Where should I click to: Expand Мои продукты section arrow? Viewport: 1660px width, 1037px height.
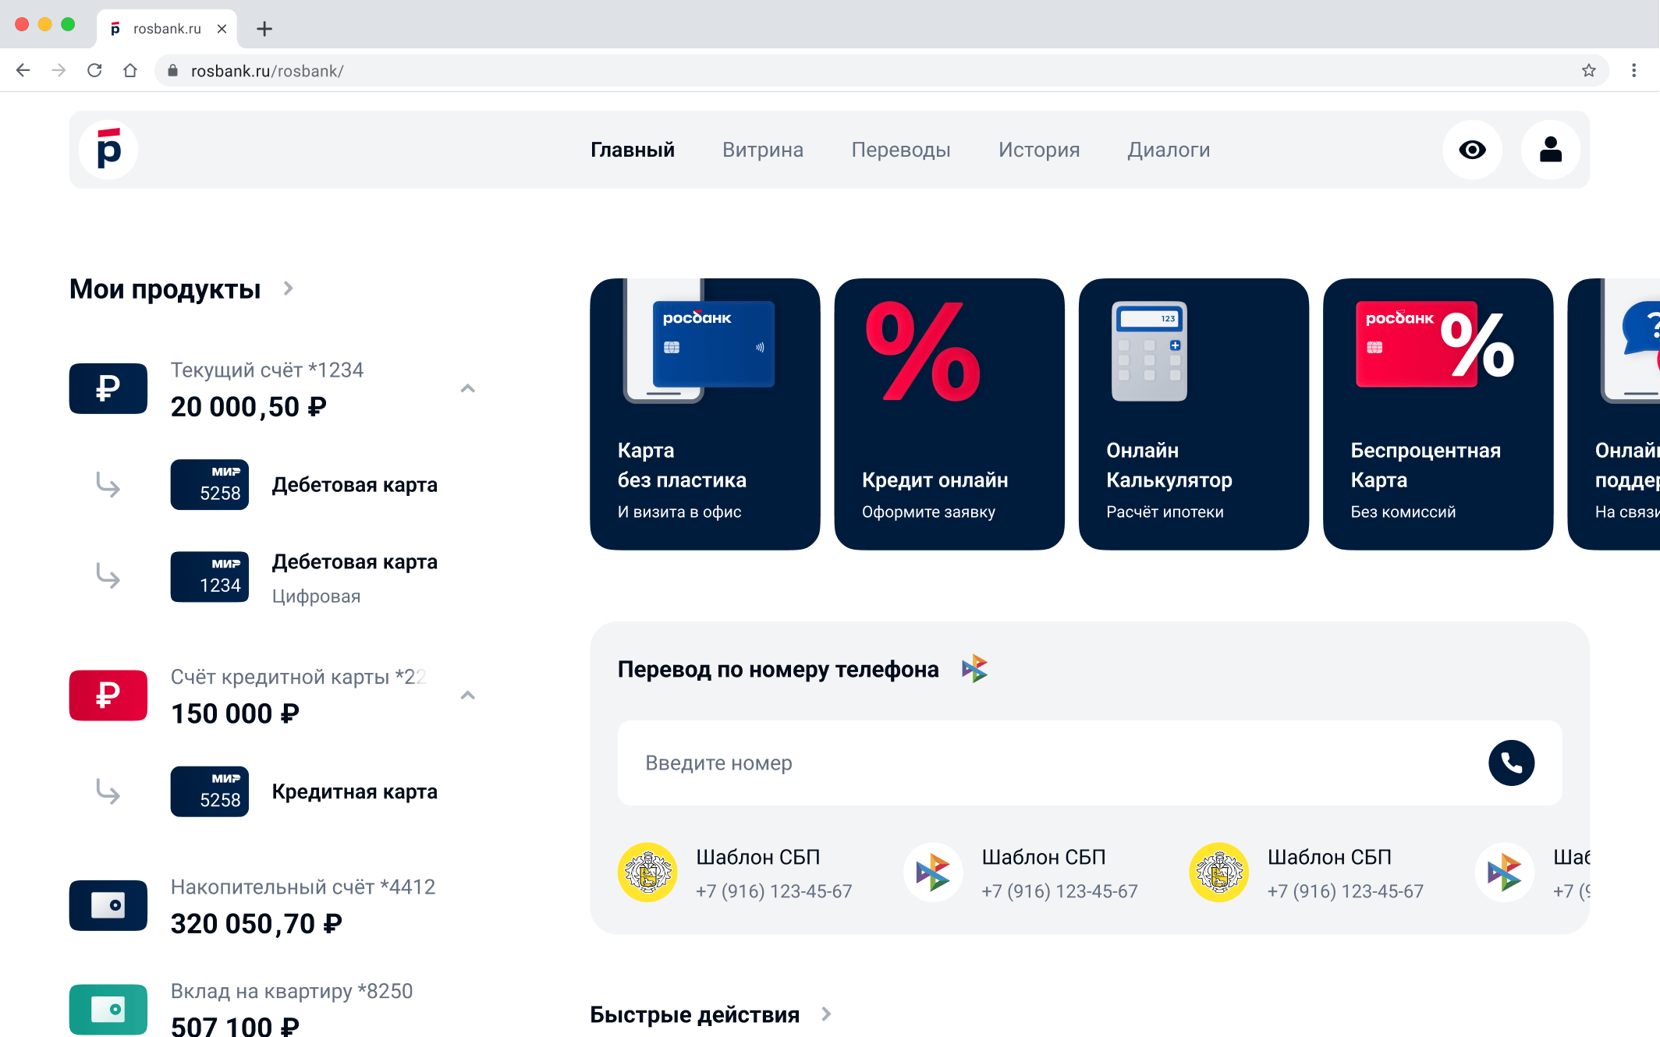288,288
